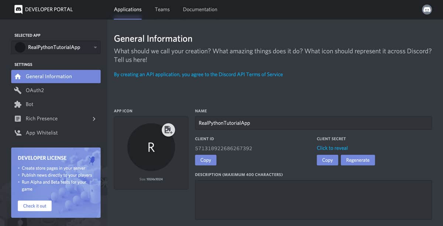443x226 pixels.
Task: Click the Description text area
Action: [313, 200]
